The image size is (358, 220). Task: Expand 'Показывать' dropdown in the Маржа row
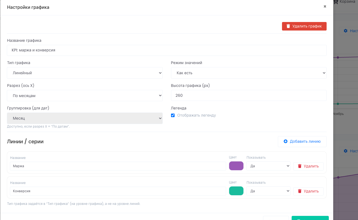268,166
